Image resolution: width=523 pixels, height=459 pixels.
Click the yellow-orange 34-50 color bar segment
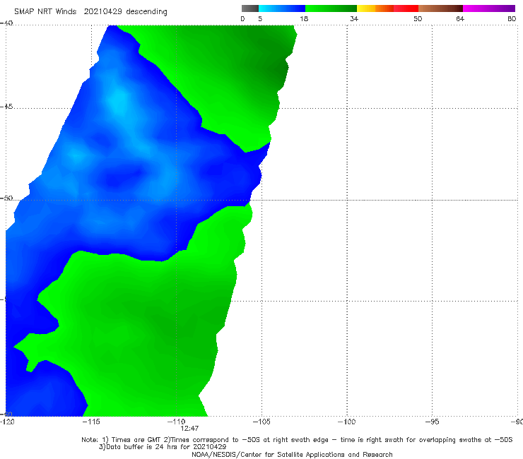click(x=387, y=8)
